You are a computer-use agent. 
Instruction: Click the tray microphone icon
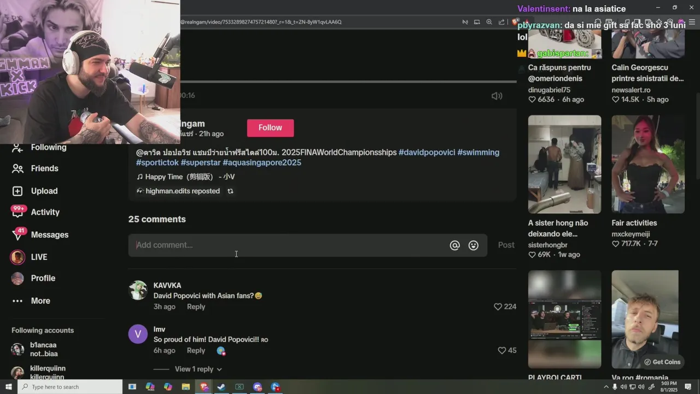coord(615,387)
